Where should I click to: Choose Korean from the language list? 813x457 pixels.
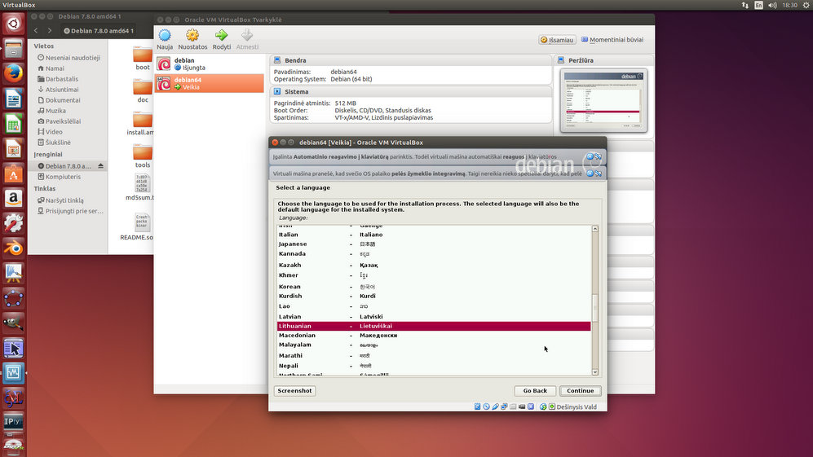tap(289, 287)
